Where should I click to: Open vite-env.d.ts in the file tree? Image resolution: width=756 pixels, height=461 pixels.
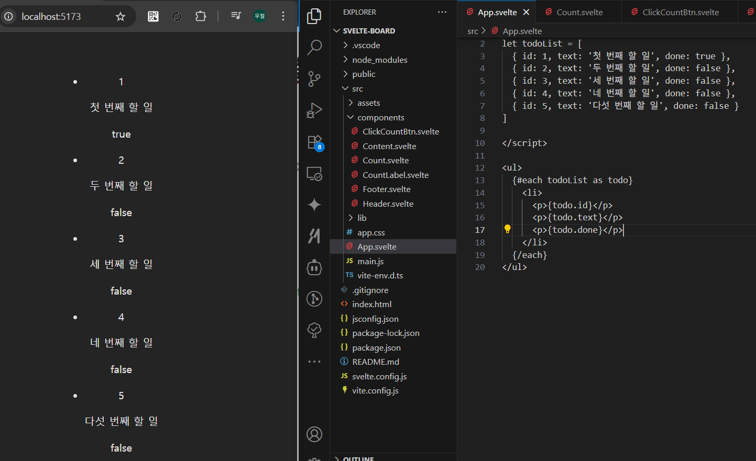393,275
